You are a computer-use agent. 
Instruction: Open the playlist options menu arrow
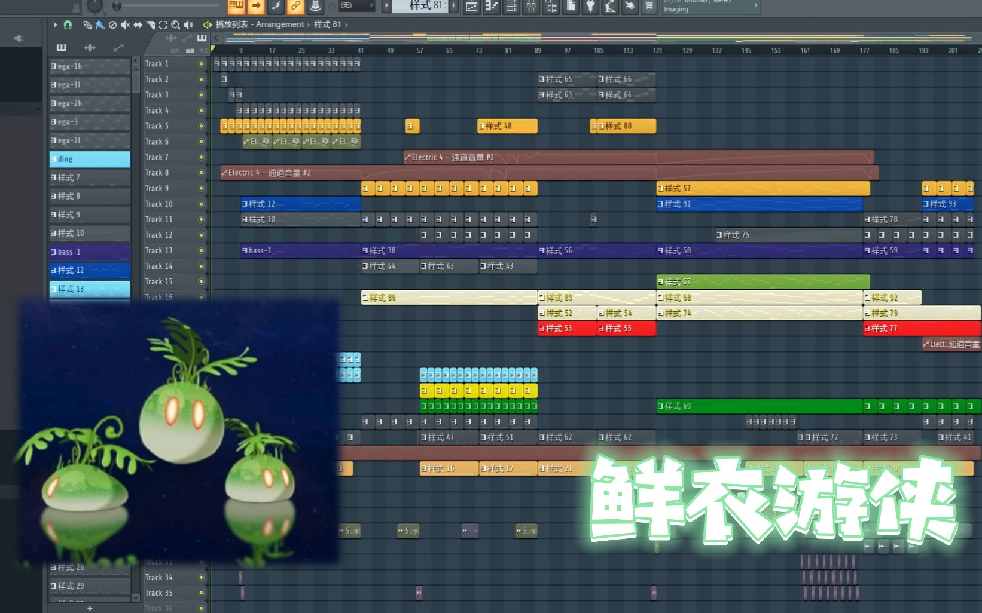(55, 24)
